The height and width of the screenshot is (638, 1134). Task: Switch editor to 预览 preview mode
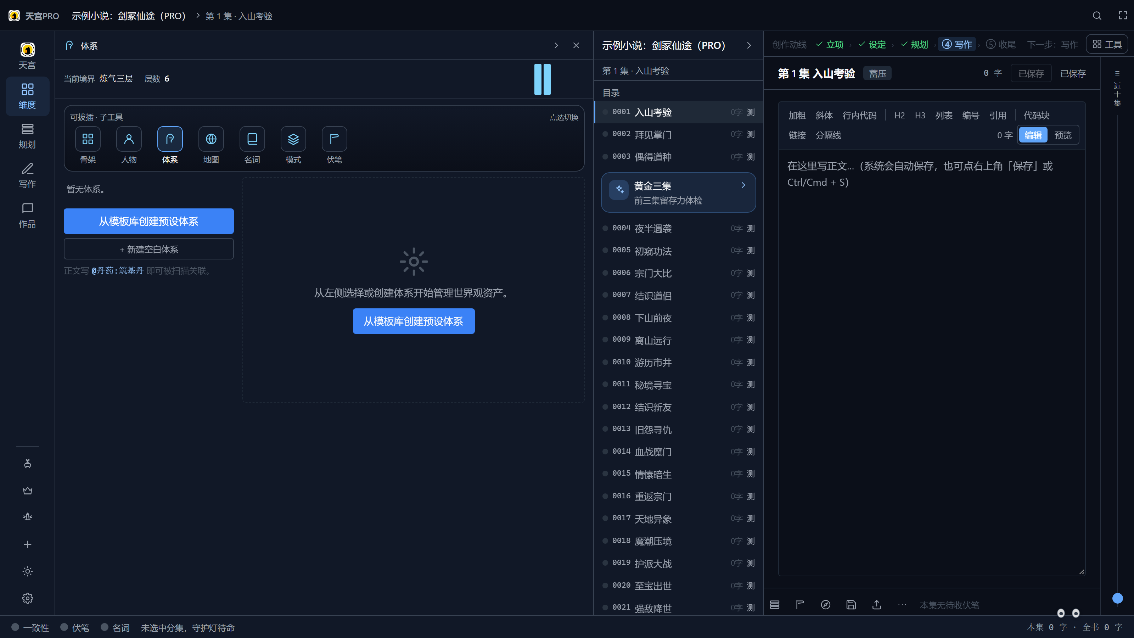pos(1063,135)
